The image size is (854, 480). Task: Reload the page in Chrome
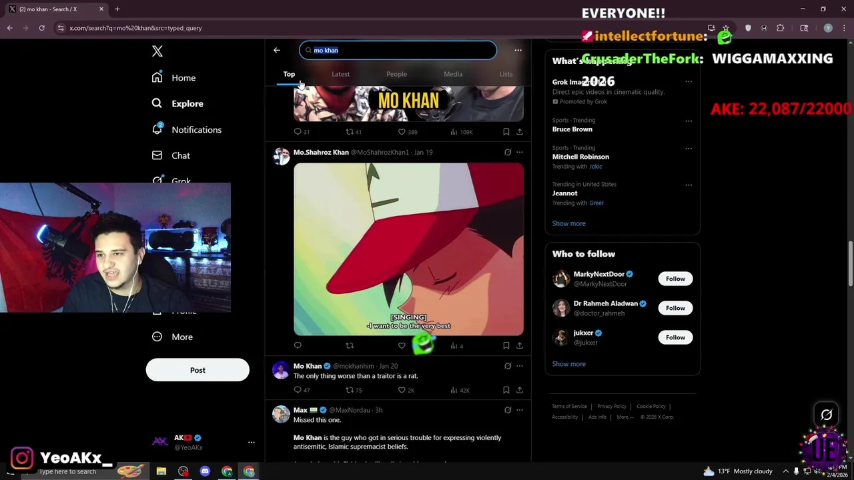point(41,28)
